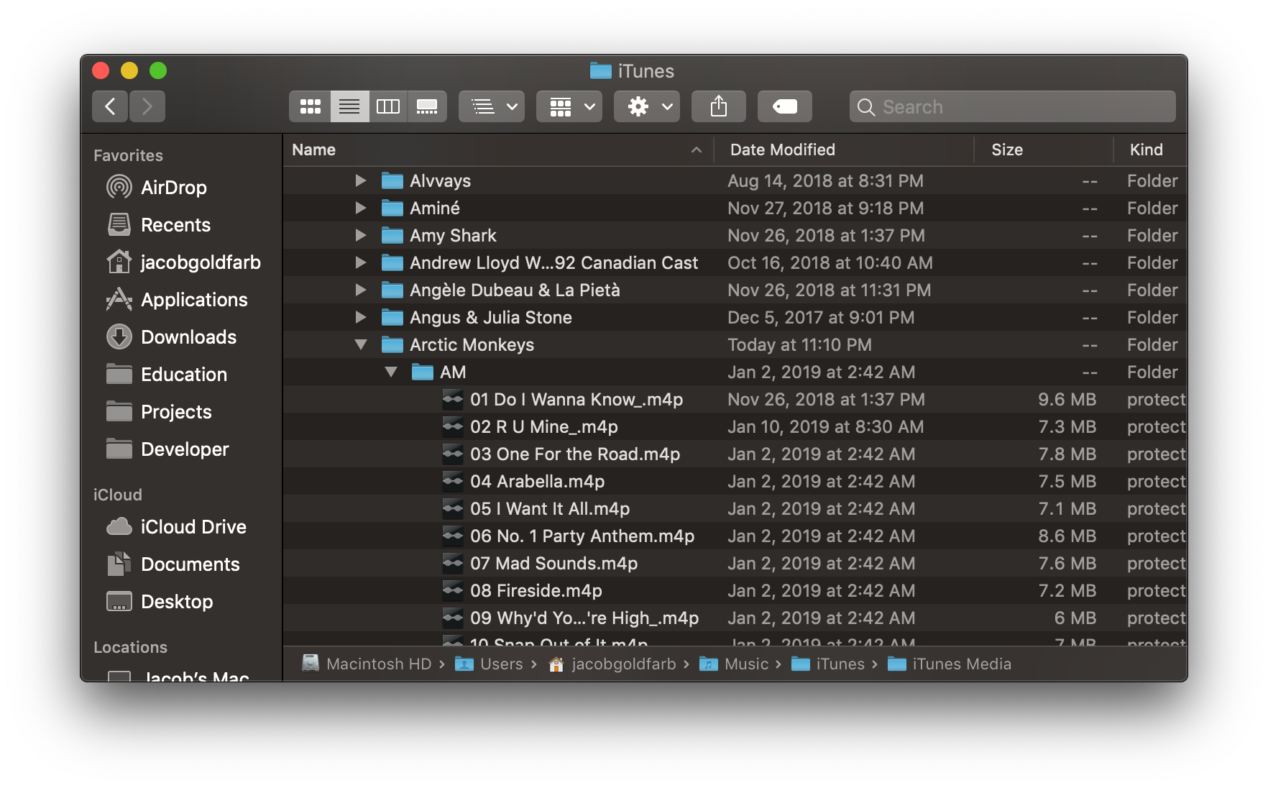Go back with the left chevron button
Viewport: 1268px width, 788px height.
click(110, 106)
